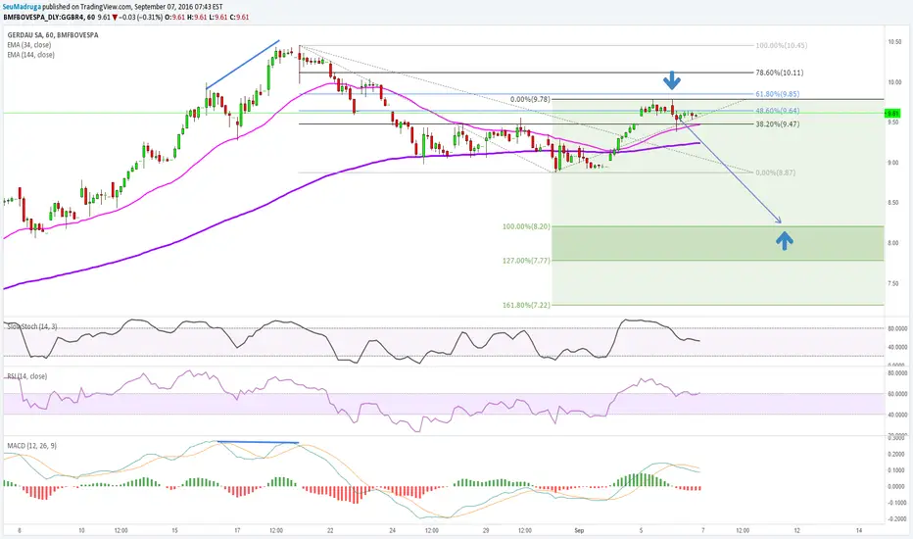Click the BMFBOVESPA_DLY:GGBR4 symbol text
Screen dimensions: 913x539
45,18
